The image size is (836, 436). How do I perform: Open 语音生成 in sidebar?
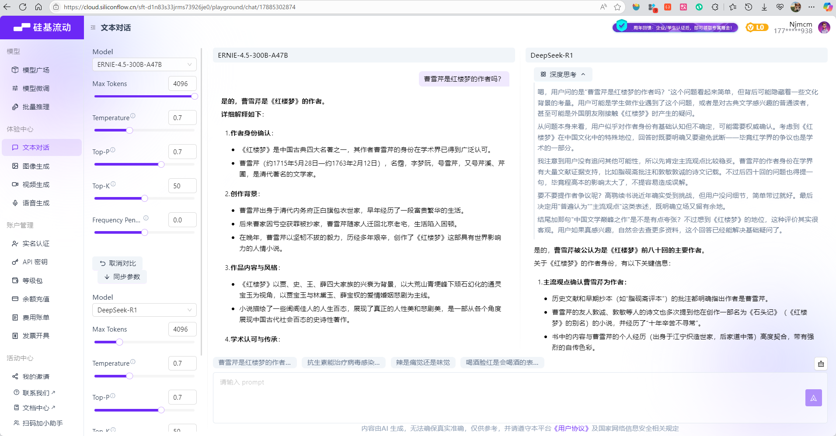click(42, 203)
